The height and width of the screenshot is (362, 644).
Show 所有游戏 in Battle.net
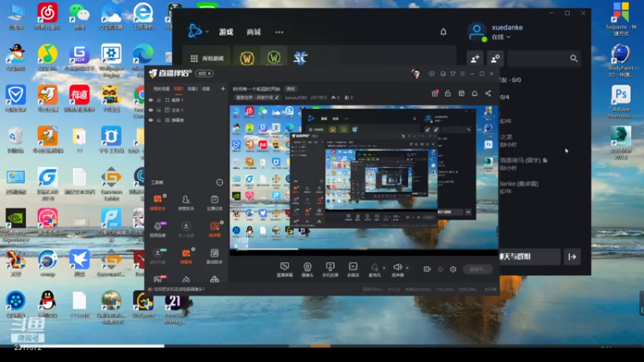pyautogui.click(x=208, y=58)
